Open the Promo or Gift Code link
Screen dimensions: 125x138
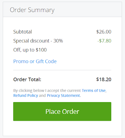tap(35, 61)
